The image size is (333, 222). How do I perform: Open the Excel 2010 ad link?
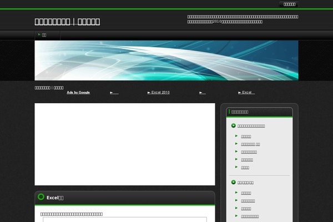pos(158,93)
